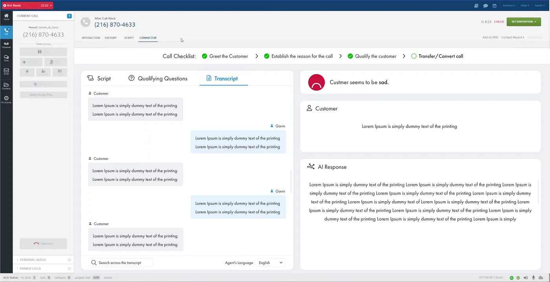Click the microphone icon in status bar
The height and width of the screenshot is (282, 550).
[533, 278]
